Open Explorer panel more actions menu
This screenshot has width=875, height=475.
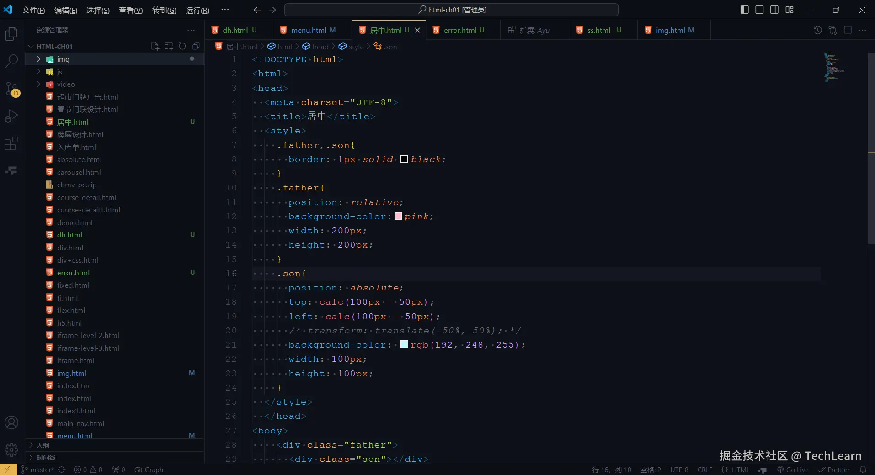191,30
